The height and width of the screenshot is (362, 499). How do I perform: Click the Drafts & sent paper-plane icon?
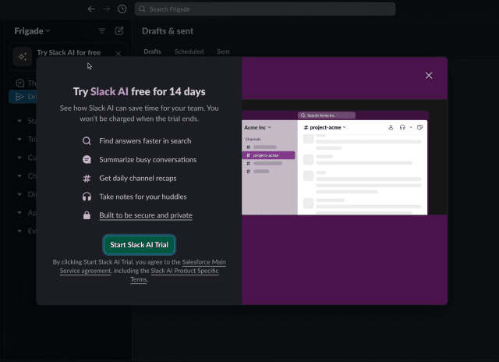tap(19, 97)
